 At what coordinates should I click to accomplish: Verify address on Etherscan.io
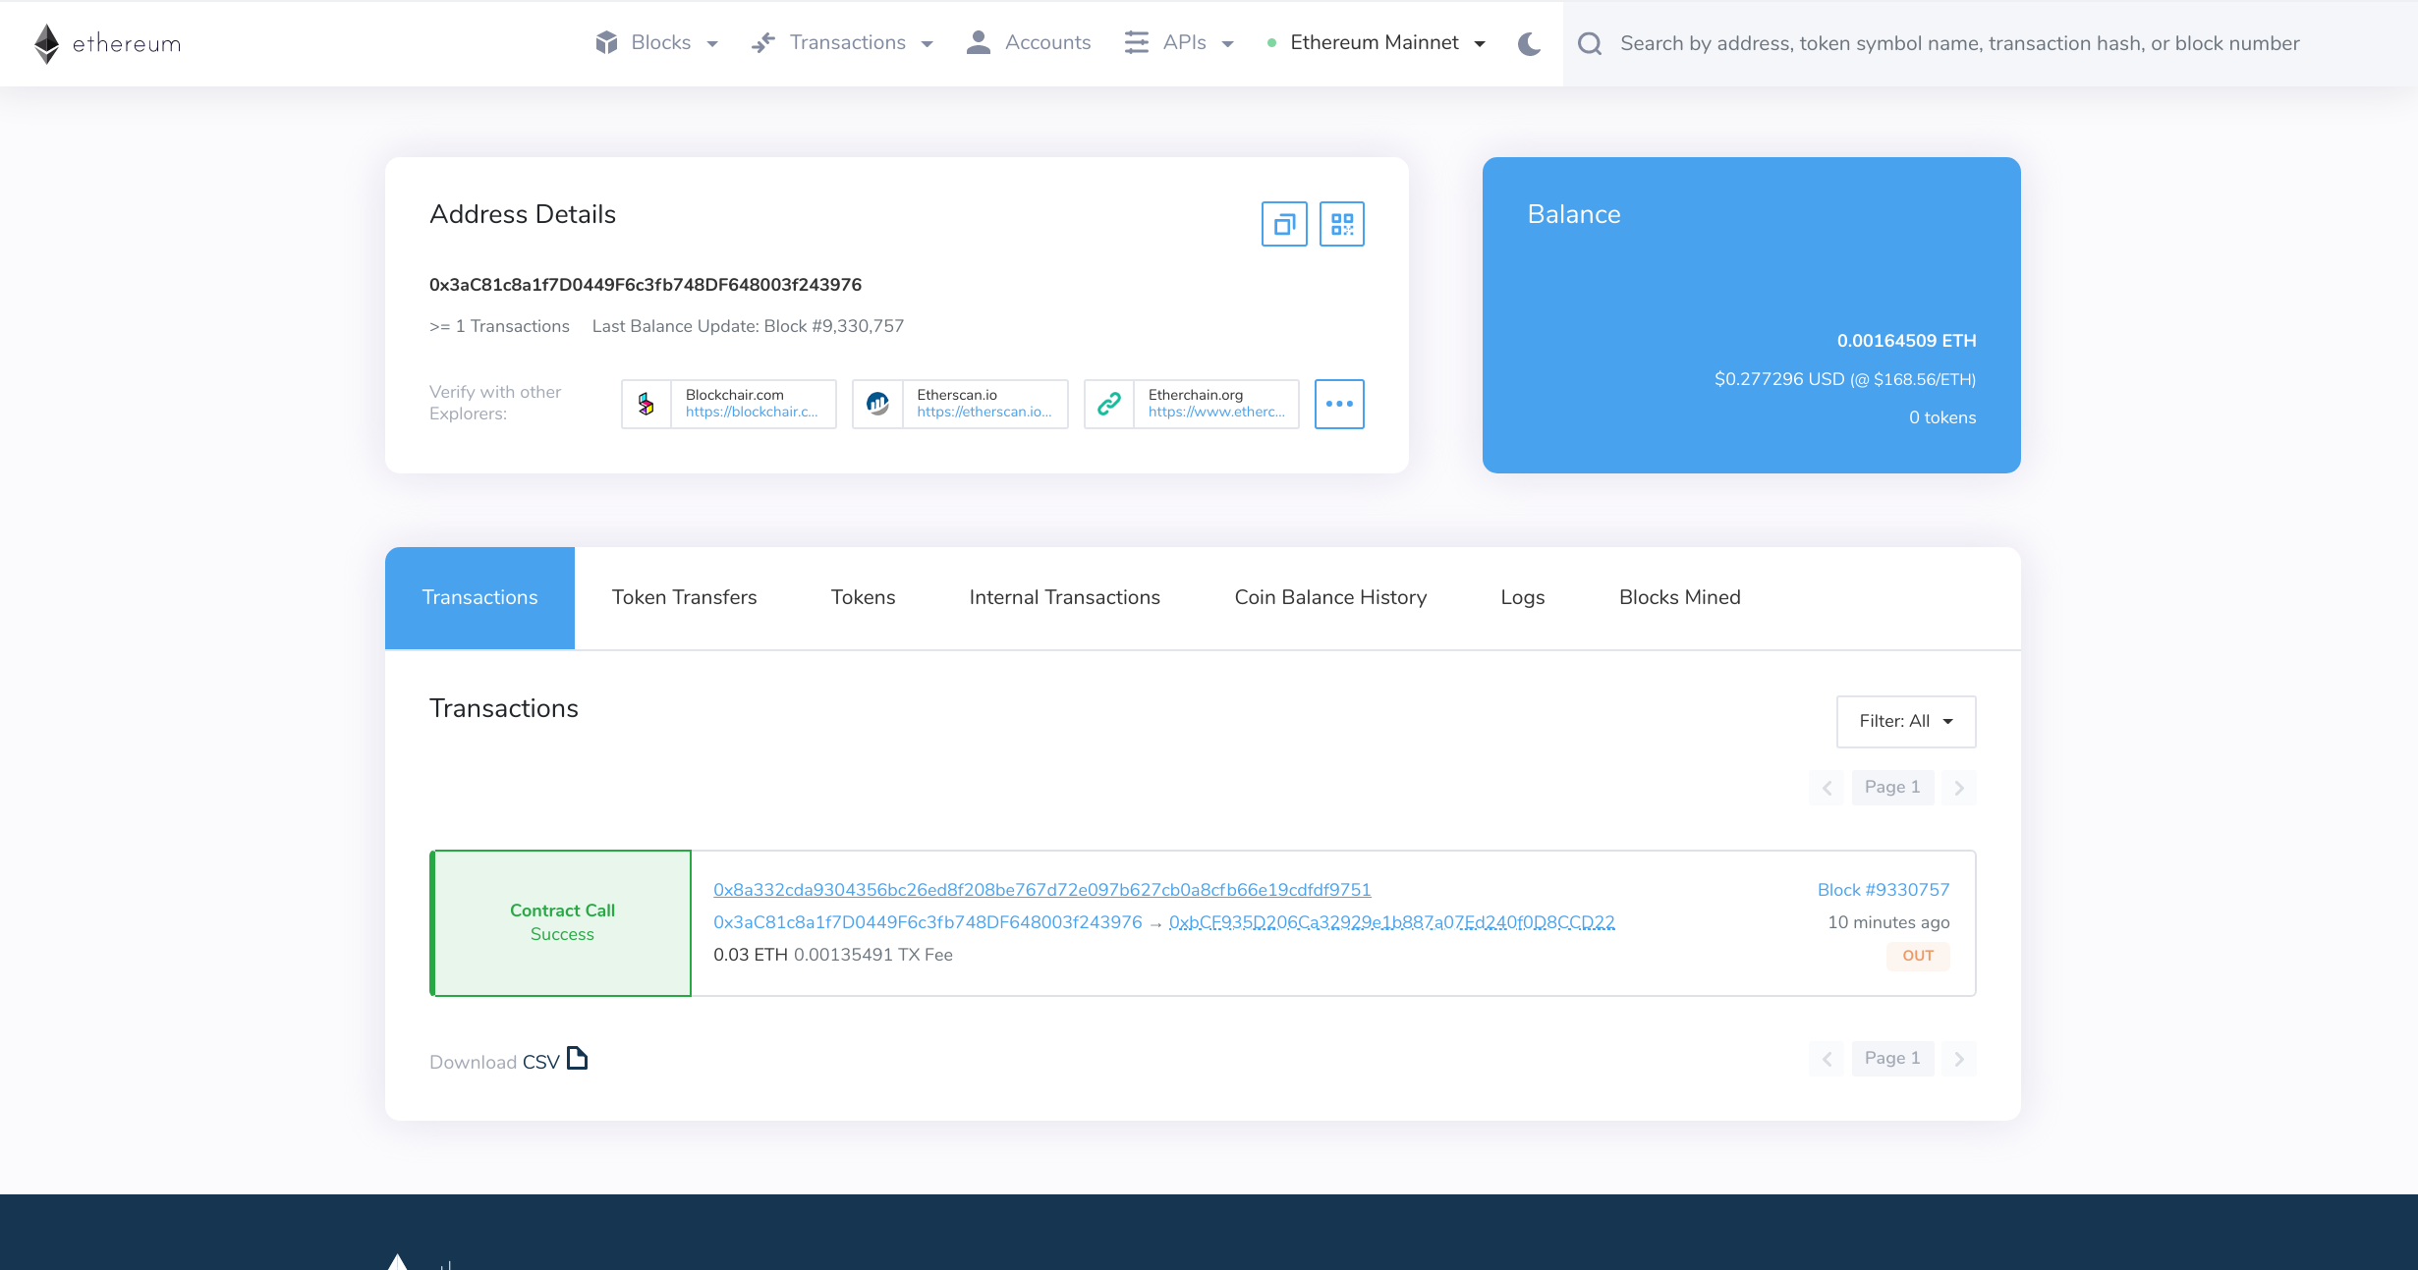(959, 404)
